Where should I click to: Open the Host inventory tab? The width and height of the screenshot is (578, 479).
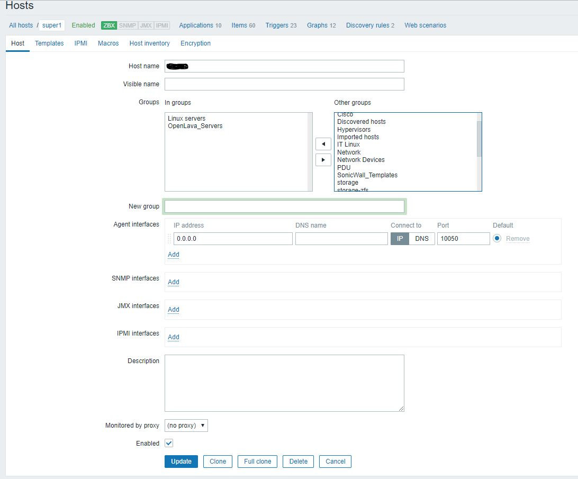pos(149,43)
